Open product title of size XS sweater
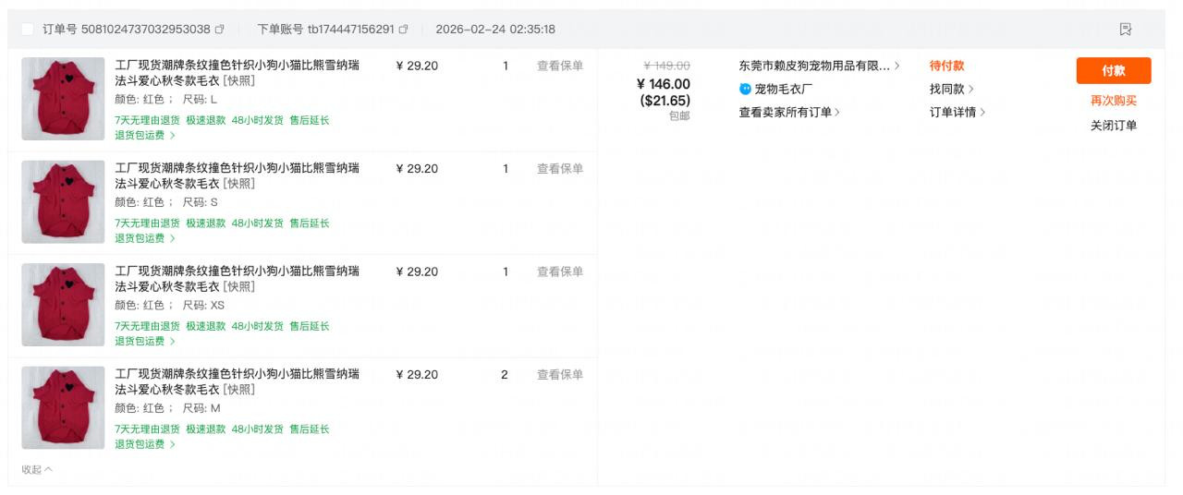 pyautogui.click(x=237, y=279)
